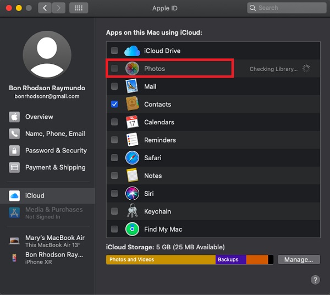Enable the Siri checkbox
The height and width of the screenshot is (295, 330).
(x=114, y=193)
